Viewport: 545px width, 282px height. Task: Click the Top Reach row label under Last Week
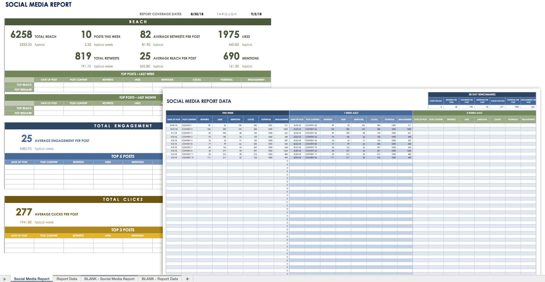24,85
